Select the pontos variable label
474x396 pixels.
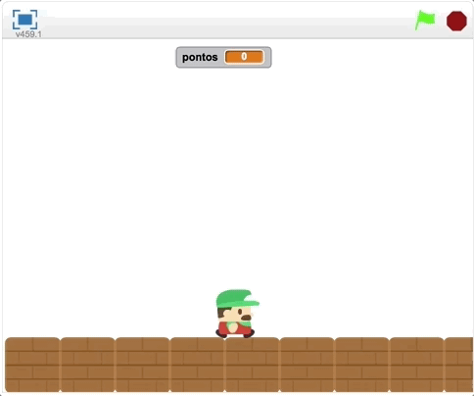coord(200,58)
